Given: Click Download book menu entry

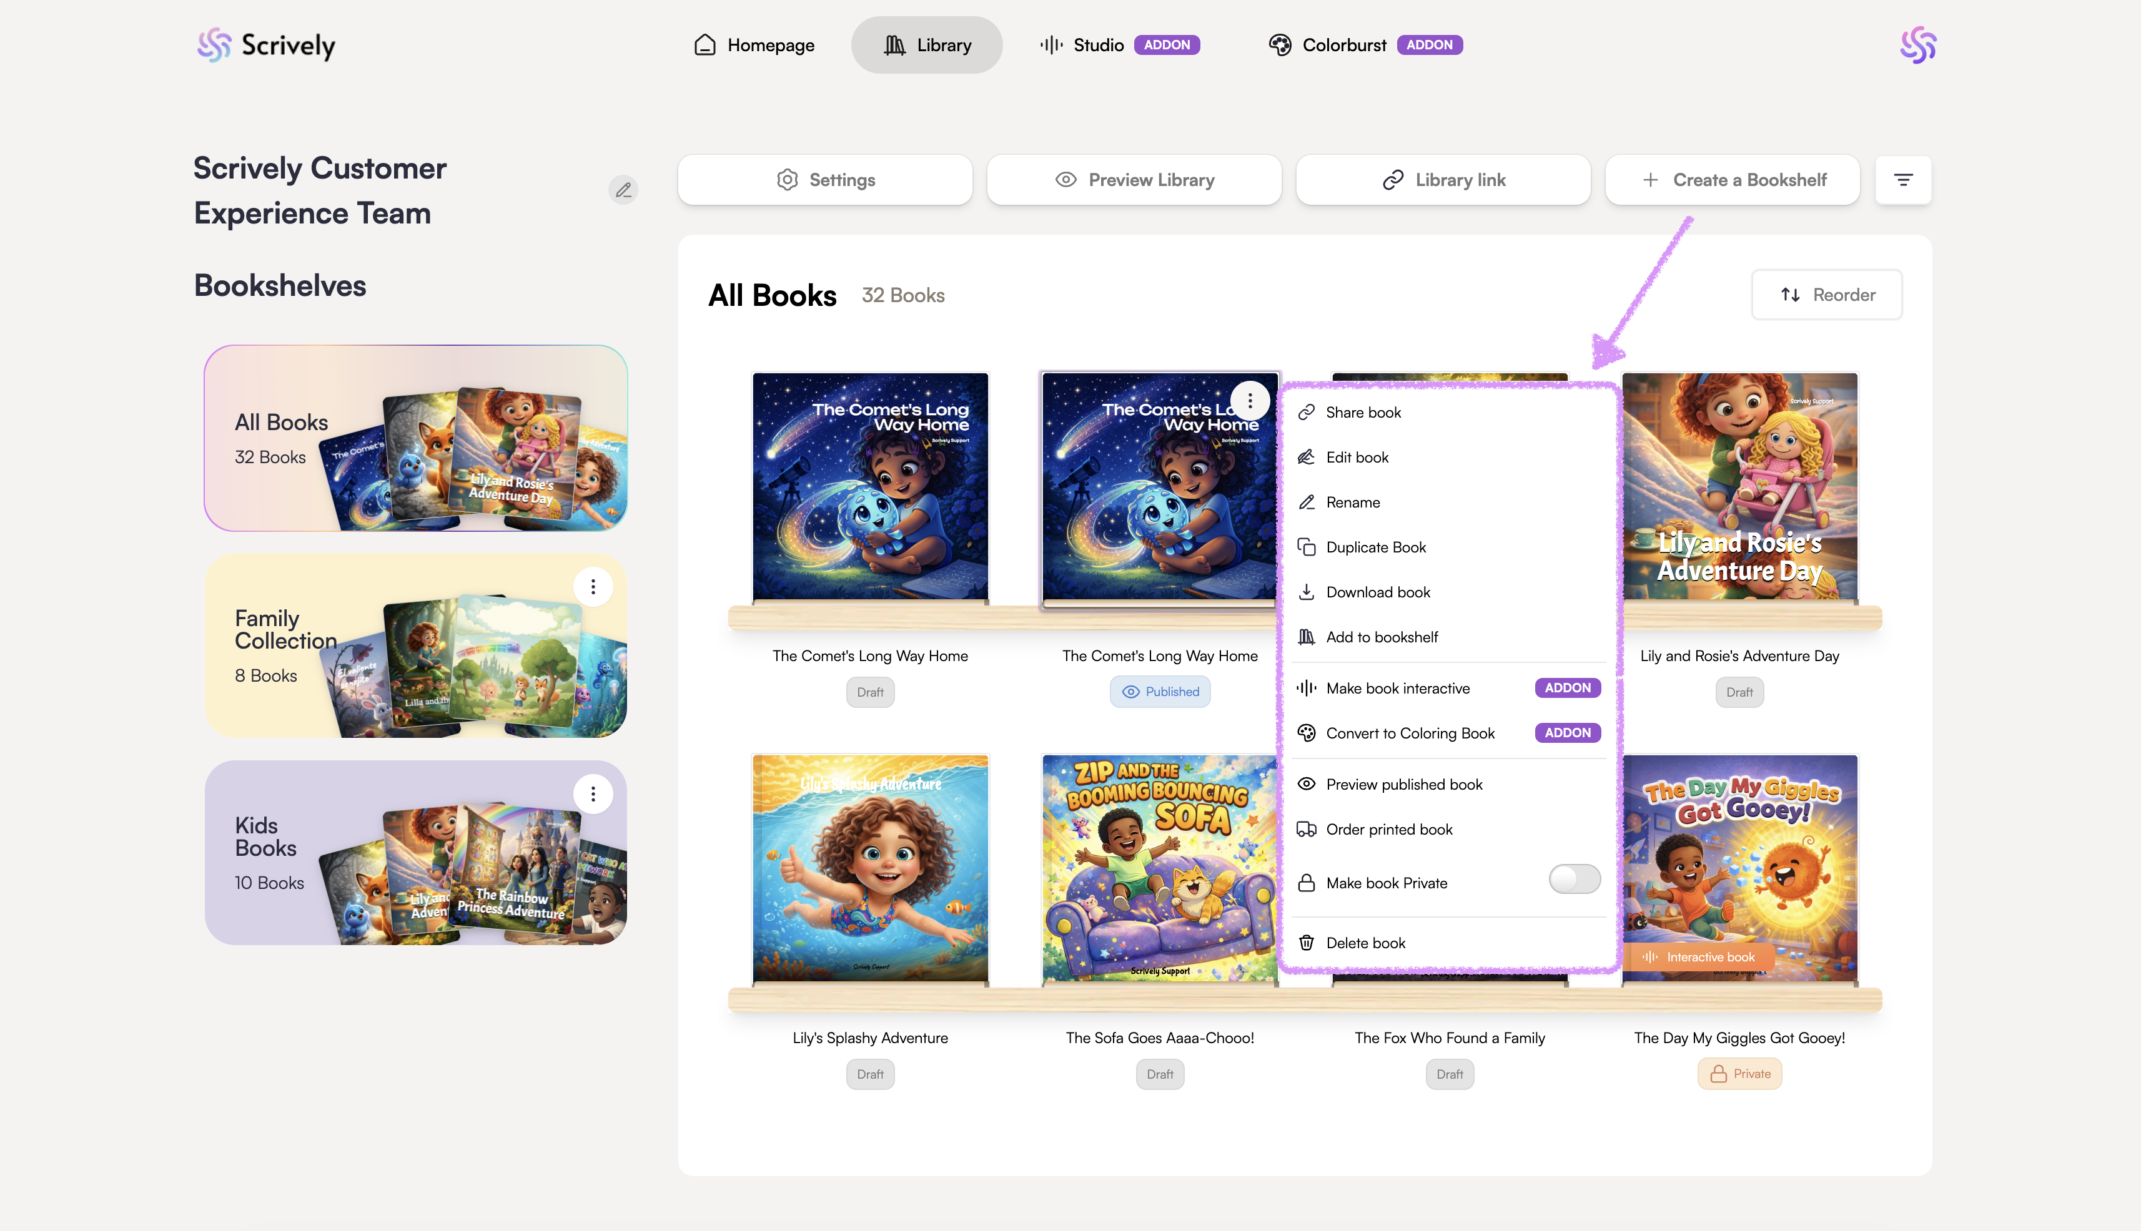Looking at the screenshot, I should [1377, 592].
